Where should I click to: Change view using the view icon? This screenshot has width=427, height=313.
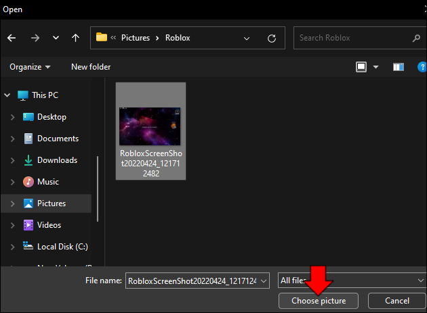pos(361,67)
